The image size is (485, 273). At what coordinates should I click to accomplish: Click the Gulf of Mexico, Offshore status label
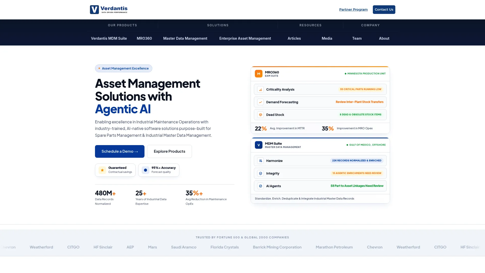(366, 145)
